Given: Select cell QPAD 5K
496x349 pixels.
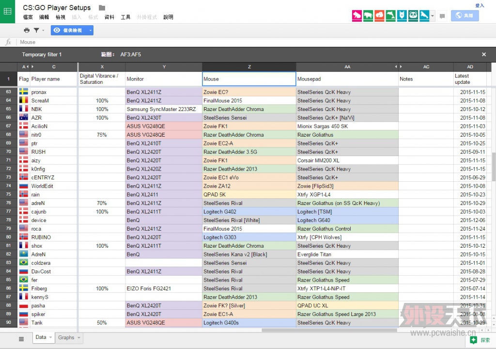Looking at the screenshot, I should click(x=249, y=194).
